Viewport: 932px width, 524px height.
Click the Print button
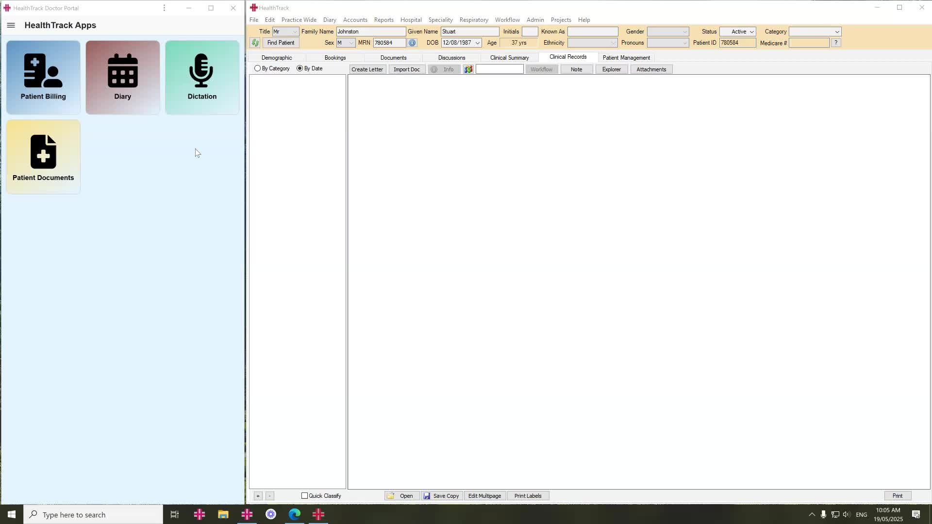pyautogui.click(x=898, y=496)
